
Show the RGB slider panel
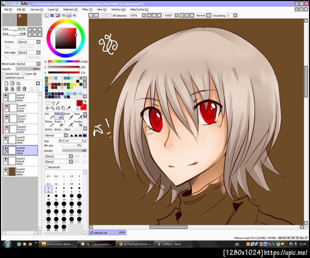pyautogui.click(x=52, y=15)
